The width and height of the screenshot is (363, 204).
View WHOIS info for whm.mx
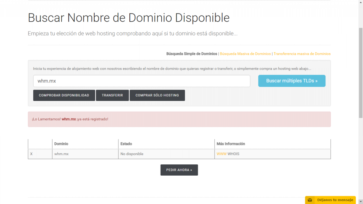(233, 154)
